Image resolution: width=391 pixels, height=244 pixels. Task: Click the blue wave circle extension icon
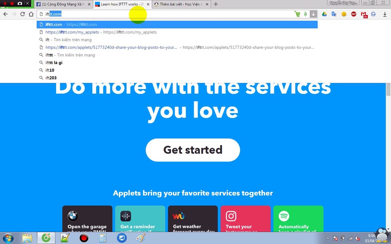(373, 14)
